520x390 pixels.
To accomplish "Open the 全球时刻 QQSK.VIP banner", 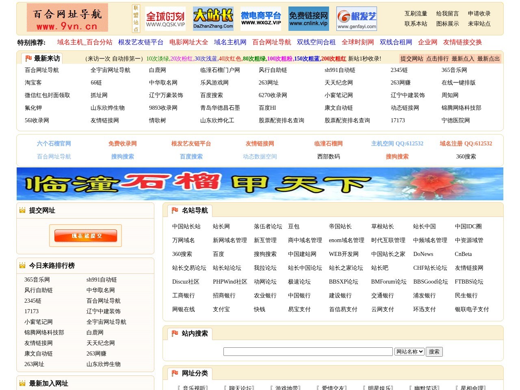I will (x=165, y=19).
